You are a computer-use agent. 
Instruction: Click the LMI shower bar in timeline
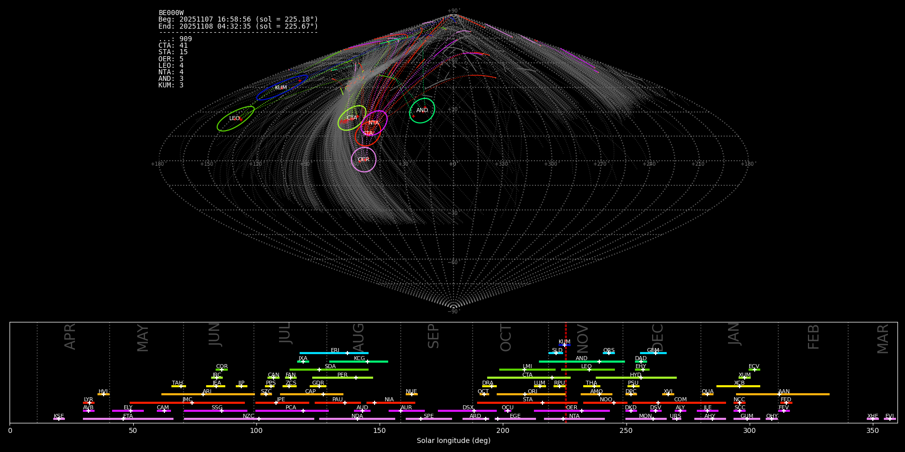coord(527,370)
